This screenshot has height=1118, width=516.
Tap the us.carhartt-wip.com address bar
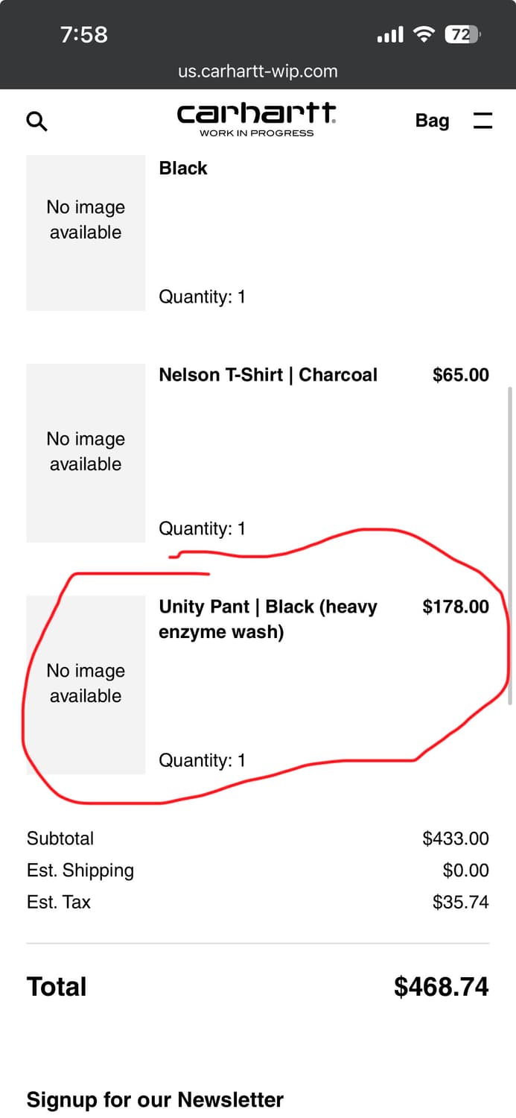click(x=258, y=72)
